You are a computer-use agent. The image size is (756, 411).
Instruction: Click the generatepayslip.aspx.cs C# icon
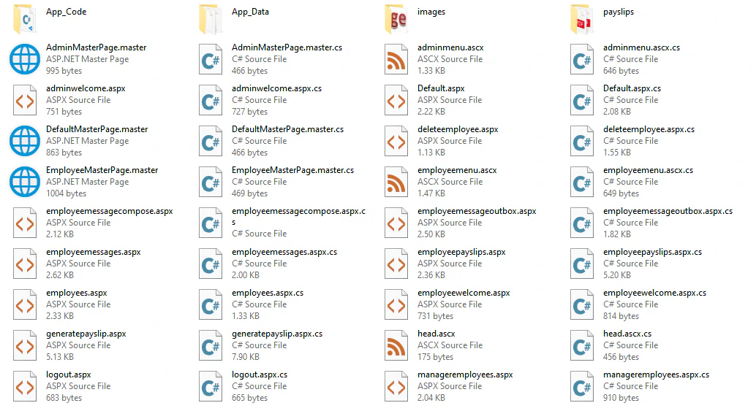click(x=211, y=345)
